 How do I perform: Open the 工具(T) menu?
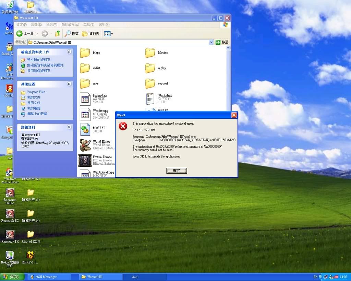[88, 25]
